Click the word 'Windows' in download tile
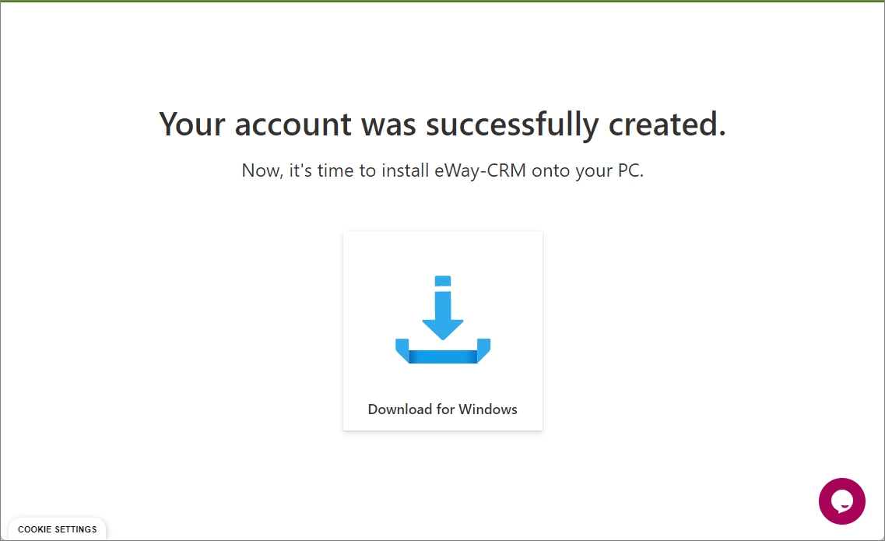 [x=488, y=409]
